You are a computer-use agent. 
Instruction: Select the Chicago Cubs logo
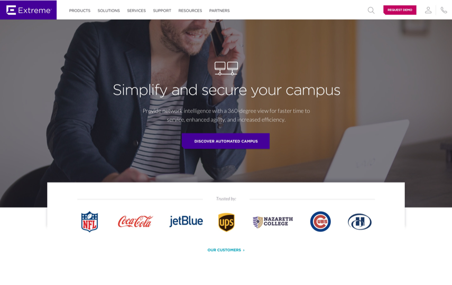click(x=320, y=221)
